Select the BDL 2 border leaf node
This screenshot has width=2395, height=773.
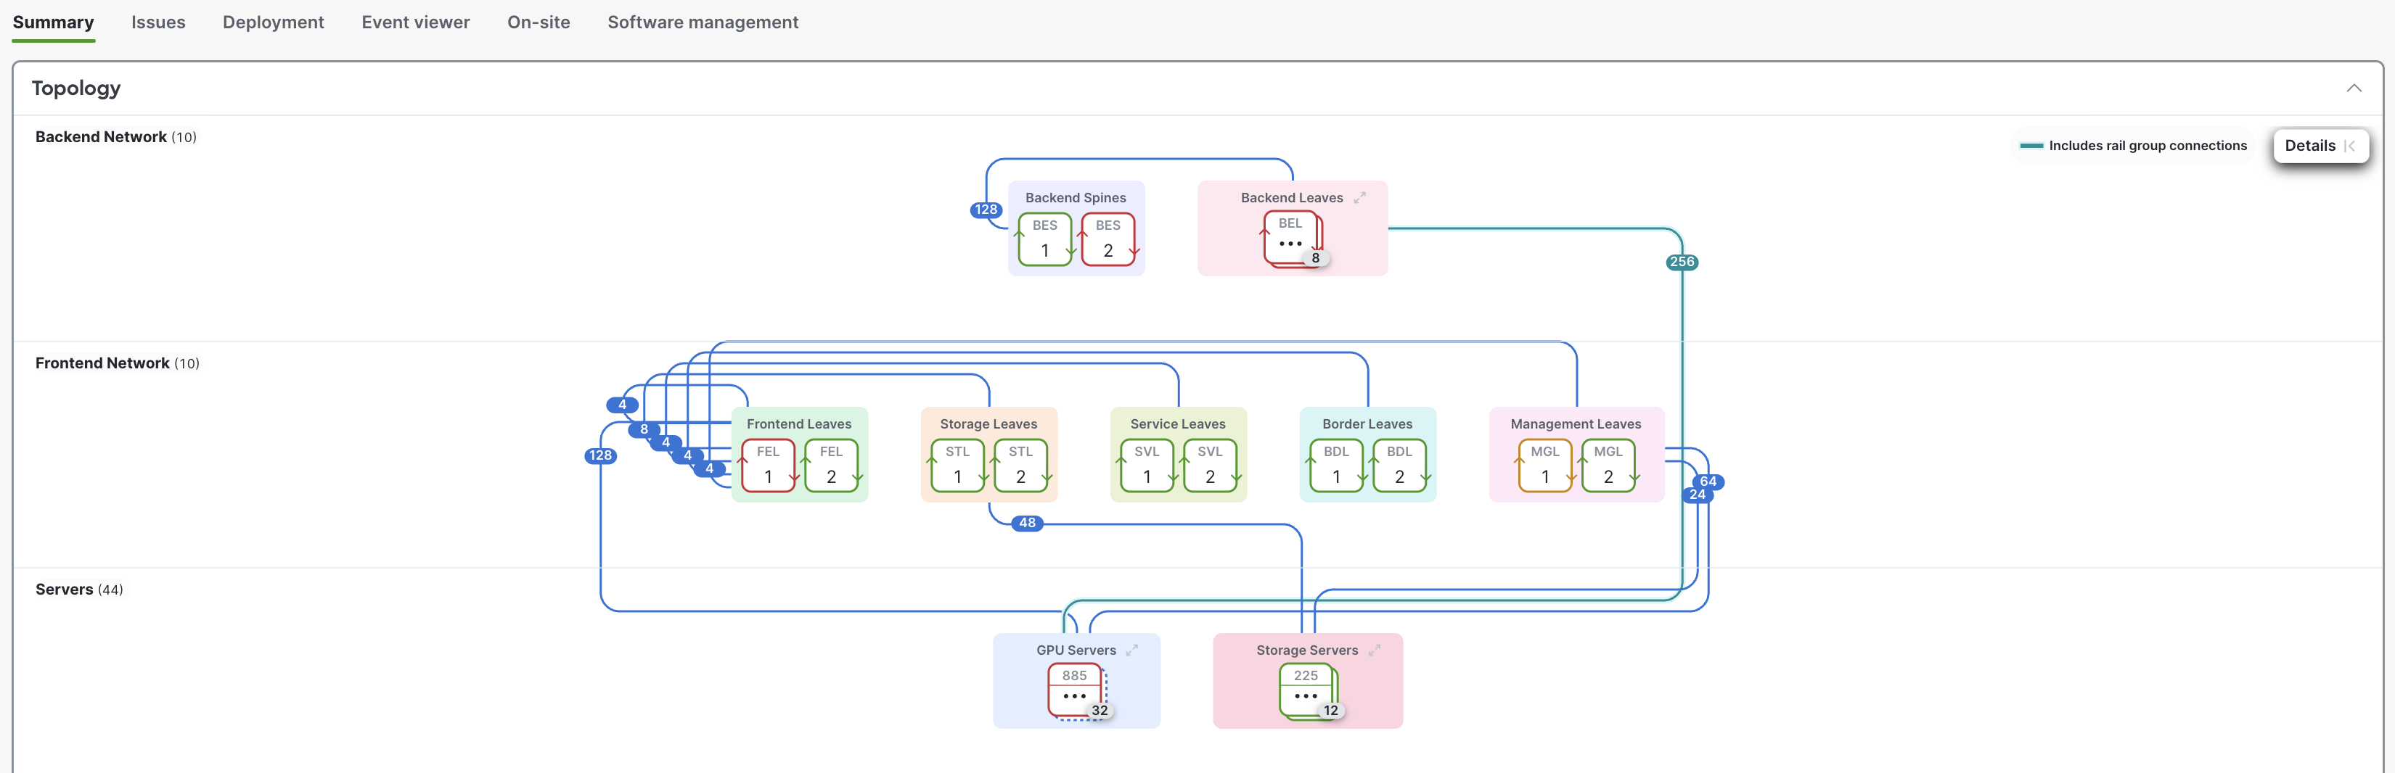click(x=1399, y=466)
